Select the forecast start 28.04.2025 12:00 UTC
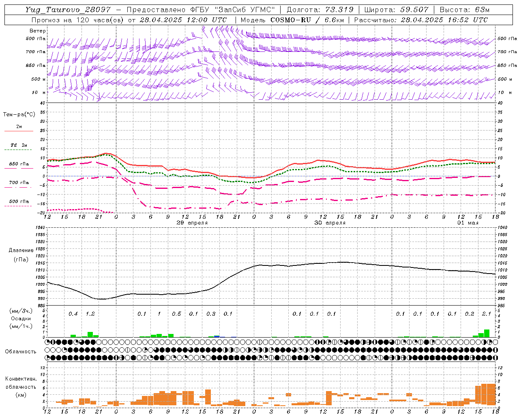Viewport: 519px width, 415px height. (183, 20)
